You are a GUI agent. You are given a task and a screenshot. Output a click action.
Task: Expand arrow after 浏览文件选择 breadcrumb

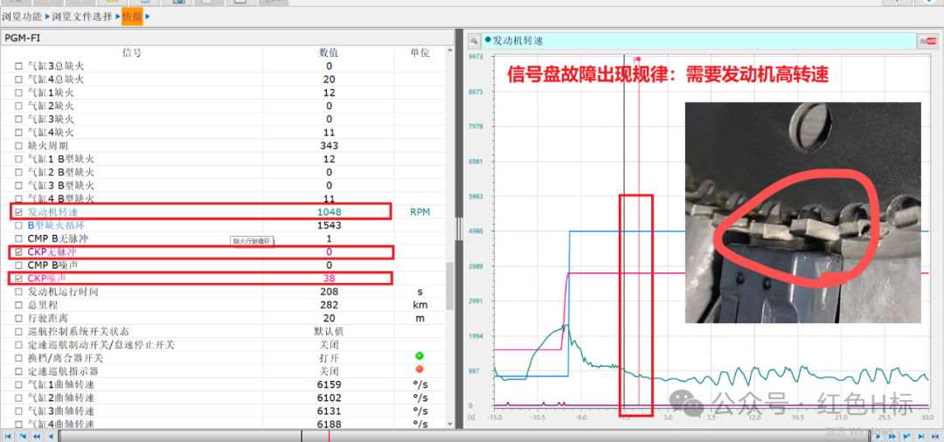click(117, 17)
